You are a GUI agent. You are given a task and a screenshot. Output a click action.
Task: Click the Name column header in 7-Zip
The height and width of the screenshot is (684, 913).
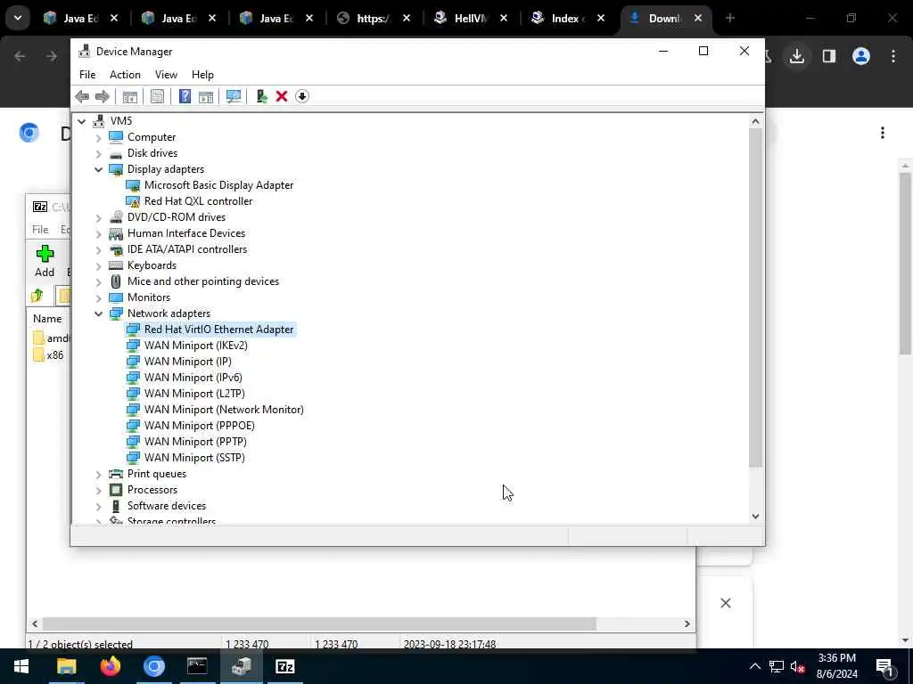47,319
